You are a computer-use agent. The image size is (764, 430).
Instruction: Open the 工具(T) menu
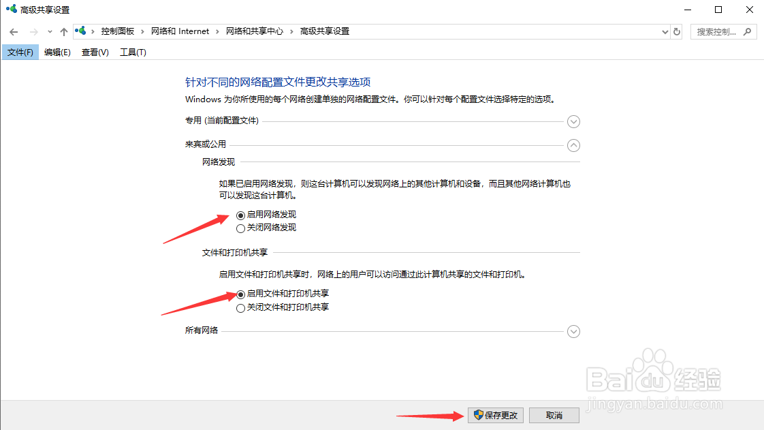coord(133,52)
